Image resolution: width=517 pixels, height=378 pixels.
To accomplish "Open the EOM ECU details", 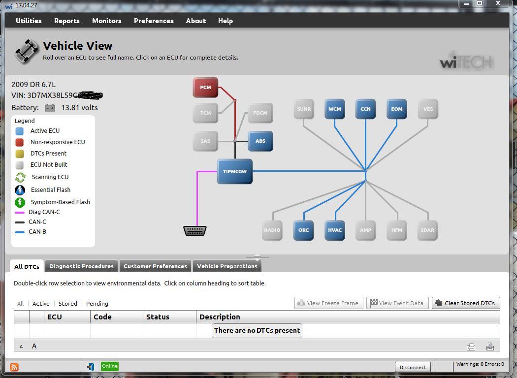I will tap(397, 109).
